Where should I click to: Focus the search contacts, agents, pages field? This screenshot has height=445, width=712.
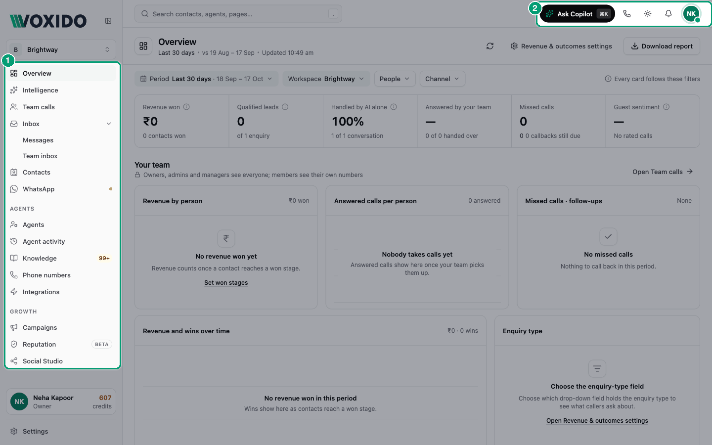(238, 14)
